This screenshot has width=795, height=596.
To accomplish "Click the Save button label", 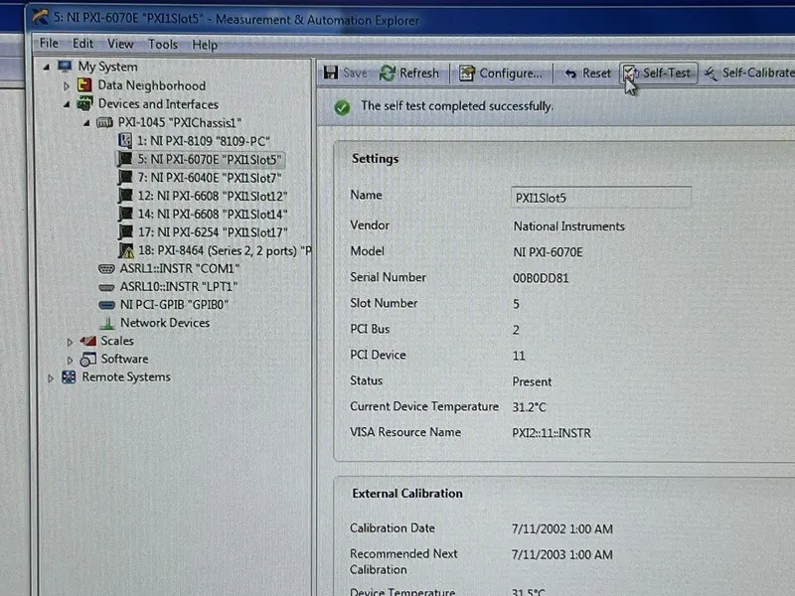I will click(355, 73).
